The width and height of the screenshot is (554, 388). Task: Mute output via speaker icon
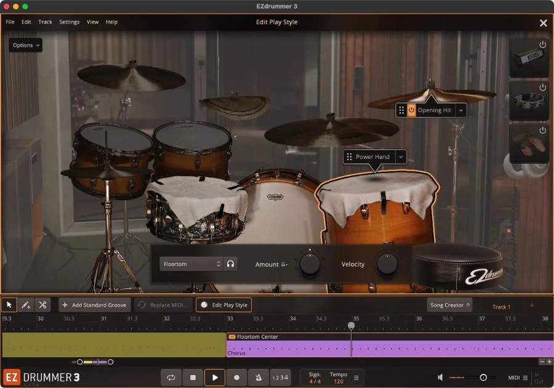tap(440, 378)
